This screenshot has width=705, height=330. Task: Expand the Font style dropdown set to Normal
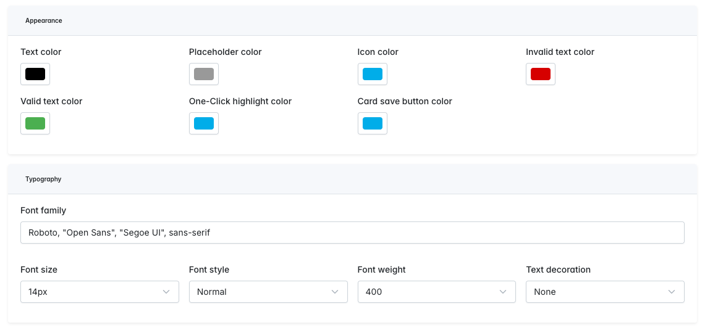point(268,292)
